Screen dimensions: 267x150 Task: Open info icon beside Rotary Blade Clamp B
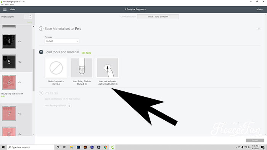[86, 84]
